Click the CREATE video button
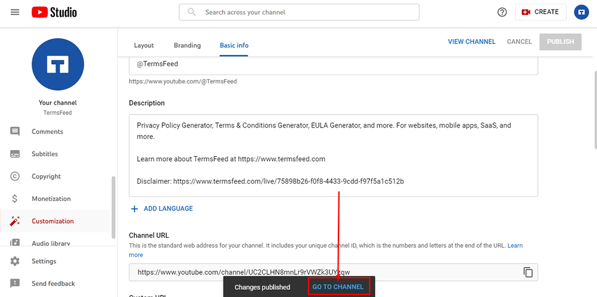Screen dimensions: 597x297 pos(541,12)
